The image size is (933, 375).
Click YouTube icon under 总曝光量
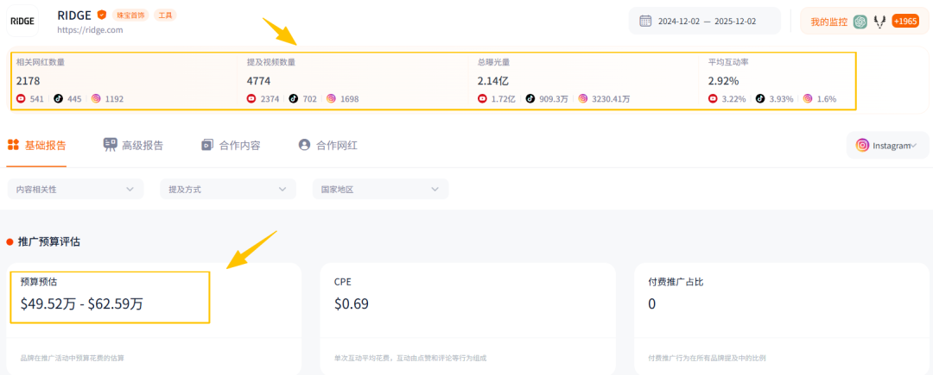point(482,99)
